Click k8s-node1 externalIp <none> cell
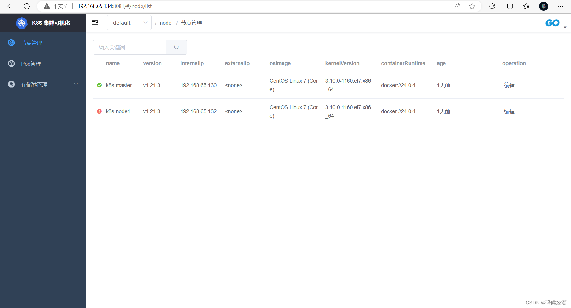This screenshot has height=308, width=571. (234, 111)
